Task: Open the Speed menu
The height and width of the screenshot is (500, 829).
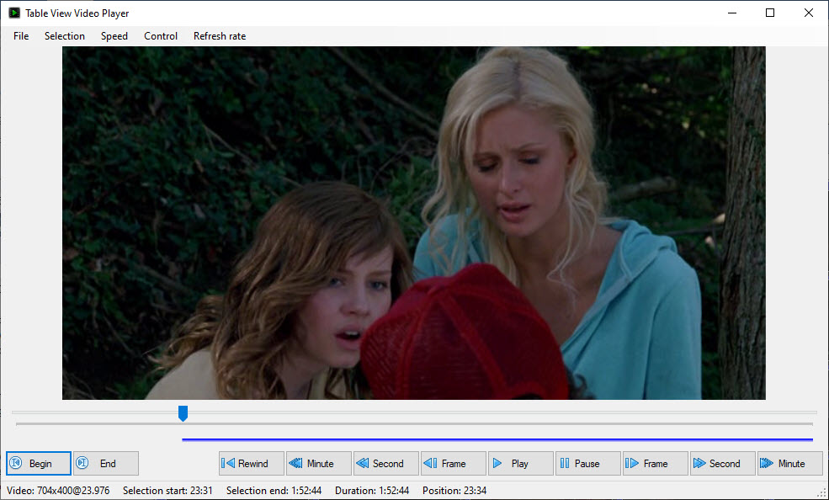Action: click(x=114, y=36)
